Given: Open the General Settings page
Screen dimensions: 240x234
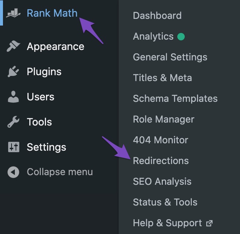Looking at the screenshot, I should (170, 57).
